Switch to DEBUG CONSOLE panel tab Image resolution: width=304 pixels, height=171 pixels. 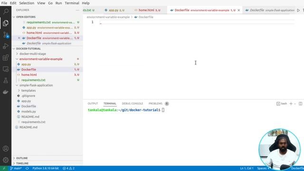[132, 104]
